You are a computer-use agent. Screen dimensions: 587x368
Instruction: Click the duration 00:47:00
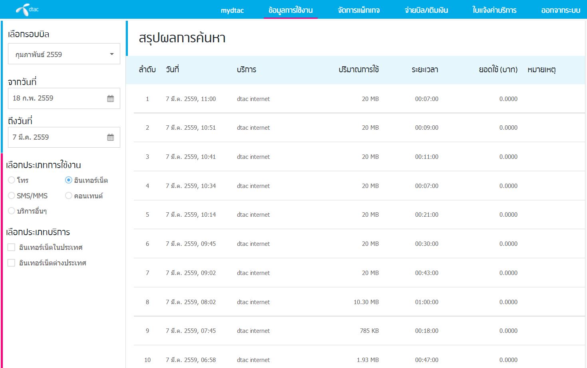[x=427, y=360]
